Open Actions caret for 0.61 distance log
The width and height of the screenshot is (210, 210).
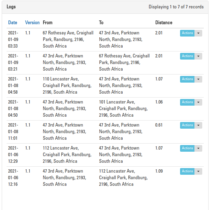click(199, 125)
